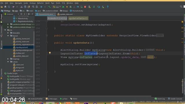Click the Sync files toolbar icon
185x104 pixels.
(9, 7)
